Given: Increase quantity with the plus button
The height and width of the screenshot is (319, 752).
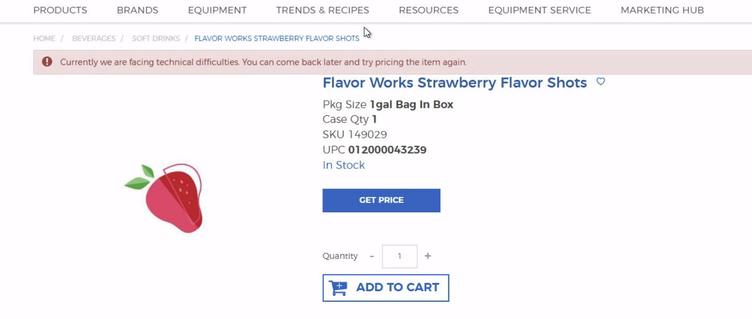Looking at the screenshot, I should [x=427, y=256].
